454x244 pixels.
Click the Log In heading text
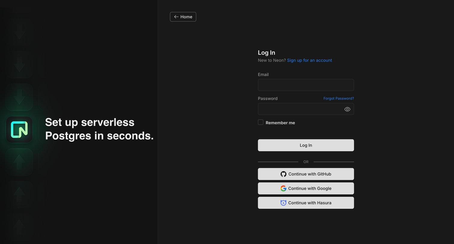(266, 52)
